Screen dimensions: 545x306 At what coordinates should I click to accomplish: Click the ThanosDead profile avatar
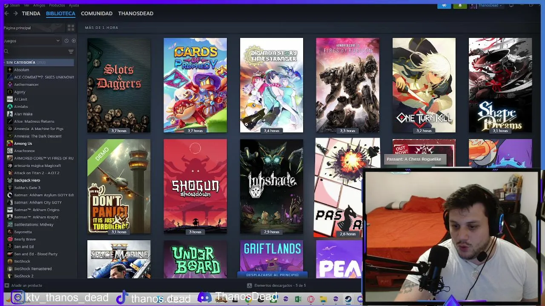(x=473, y=6)
